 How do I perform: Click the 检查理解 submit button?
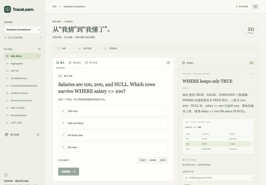click(69, 171)
